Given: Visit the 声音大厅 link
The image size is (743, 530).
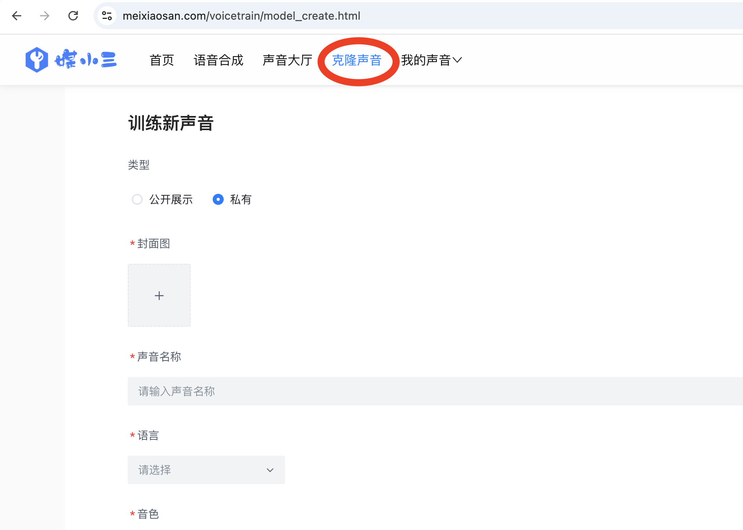Looking at the screenshot, I should point(287,60).
